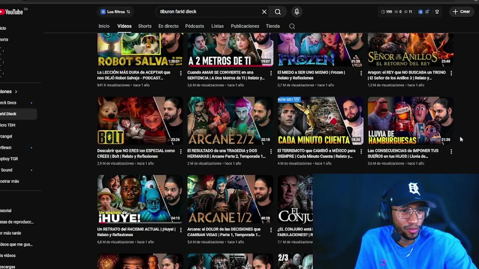Open the Pódcasts tab
Screen dimensions: 479x269
pos(195,26)
